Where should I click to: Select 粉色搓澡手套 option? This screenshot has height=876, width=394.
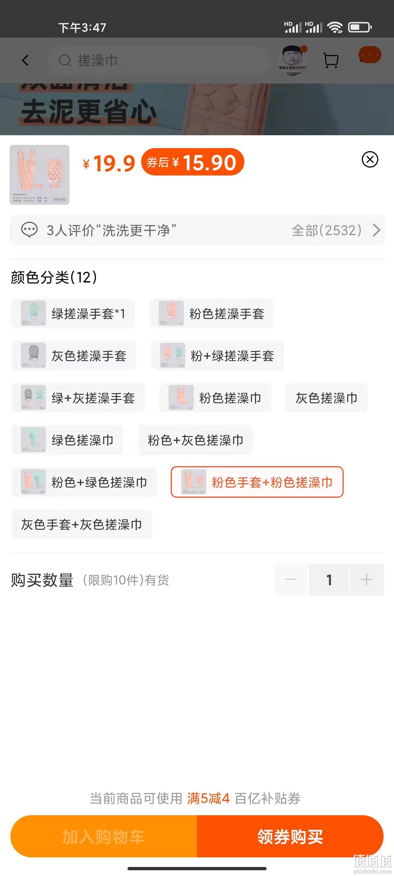[x=212, y=313]
